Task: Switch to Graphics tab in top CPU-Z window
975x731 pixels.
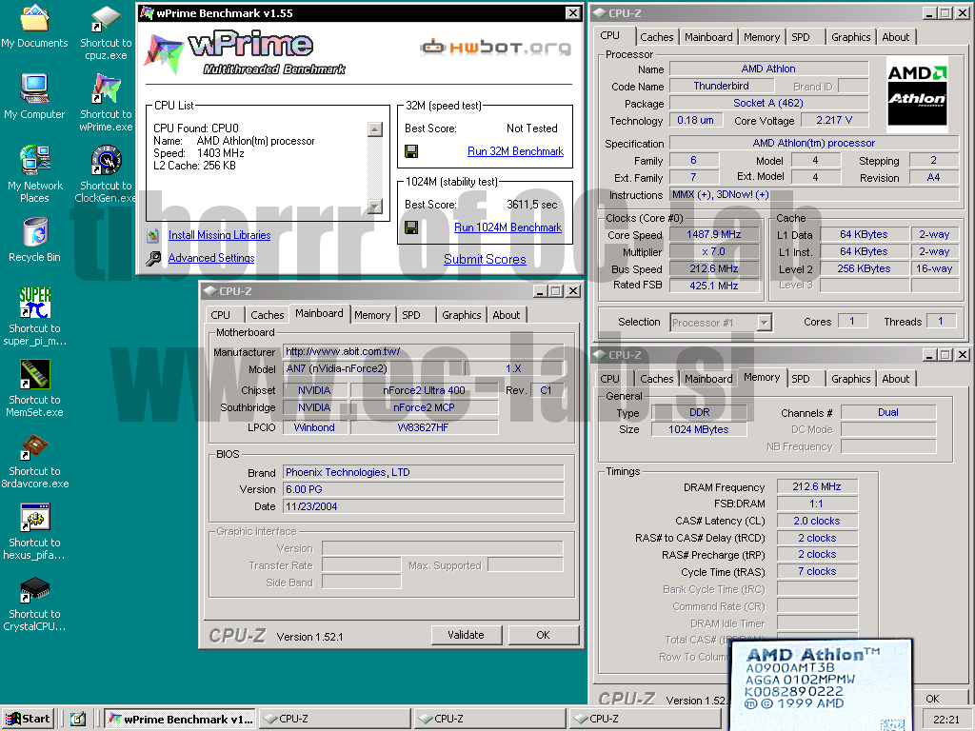Action: pos(850,37)
